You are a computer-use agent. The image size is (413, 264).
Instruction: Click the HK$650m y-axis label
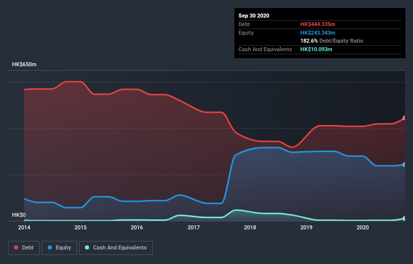point(24,64)
